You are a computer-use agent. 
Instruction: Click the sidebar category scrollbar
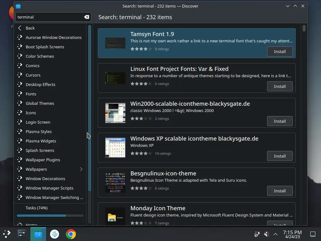(89, 108)
